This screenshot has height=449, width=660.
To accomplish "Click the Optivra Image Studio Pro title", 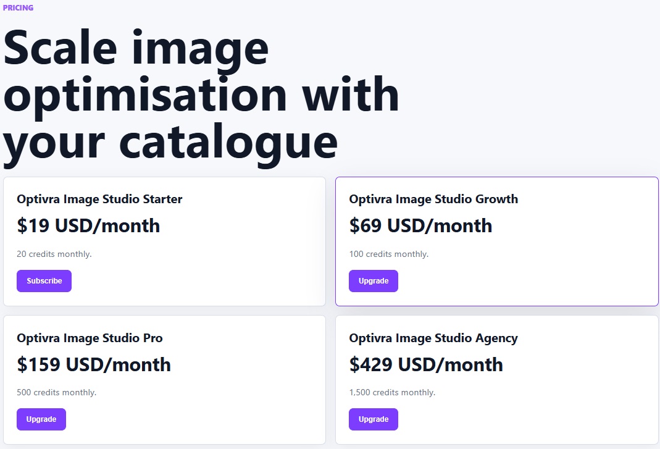I will click(x=90, y=338).
